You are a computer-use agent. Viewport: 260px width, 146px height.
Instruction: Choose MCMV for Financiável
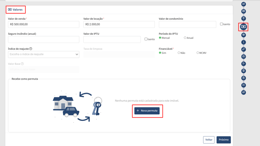(198, 53)
